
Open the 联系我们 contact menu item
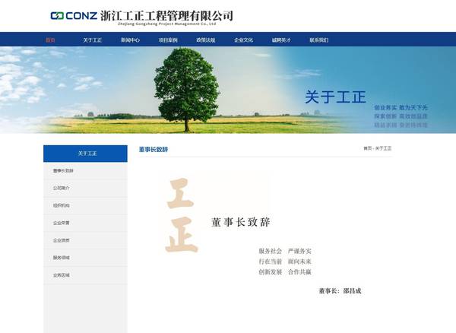pos(318,40)
